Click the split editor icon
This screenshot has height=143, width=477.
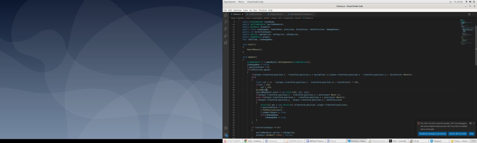click(x=469, y=14)
